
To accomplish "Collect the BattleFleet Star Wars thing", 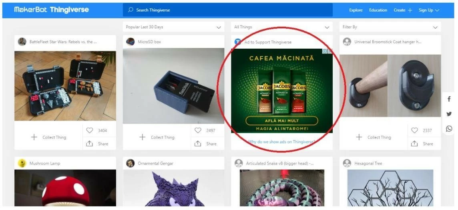I will click(48, 137).
